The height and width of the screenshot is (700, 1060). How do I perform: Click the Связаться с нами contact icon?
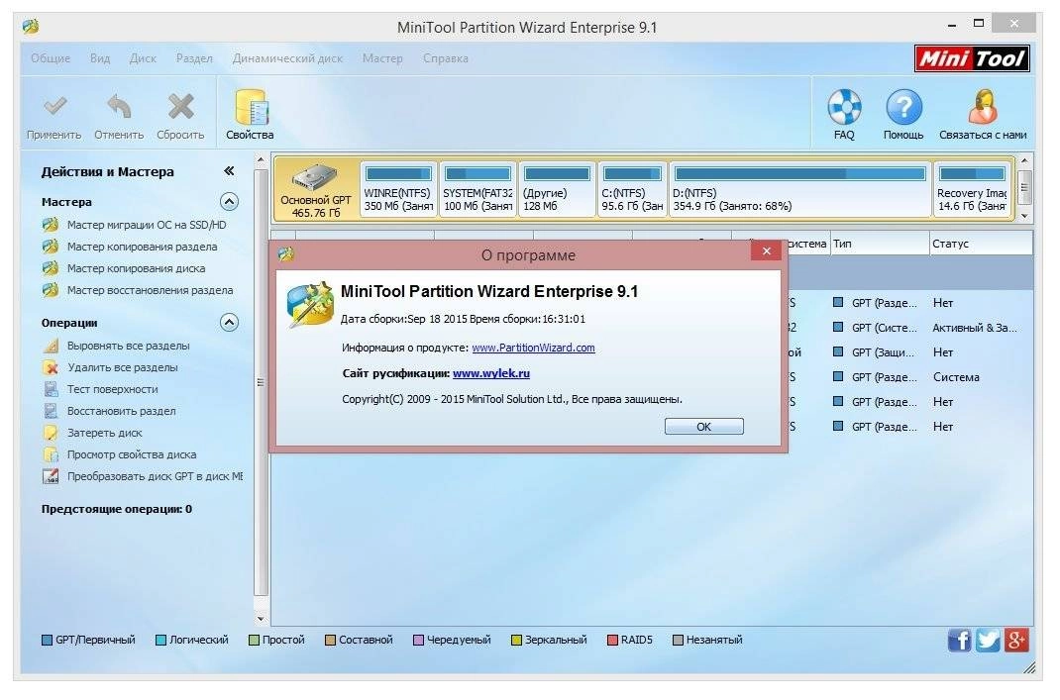click(983, 106)
